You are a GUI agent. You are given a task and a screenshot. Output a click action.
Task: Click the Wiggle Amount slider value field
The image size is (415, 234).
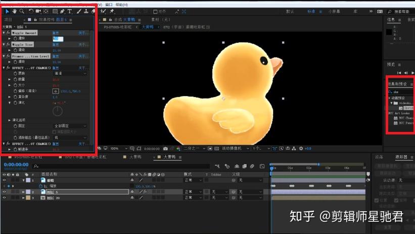[58, 38]
